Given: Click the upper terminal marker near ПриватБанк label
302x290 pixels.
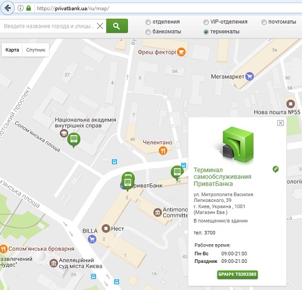Looking at the screenshot, I should click(128, 176).
